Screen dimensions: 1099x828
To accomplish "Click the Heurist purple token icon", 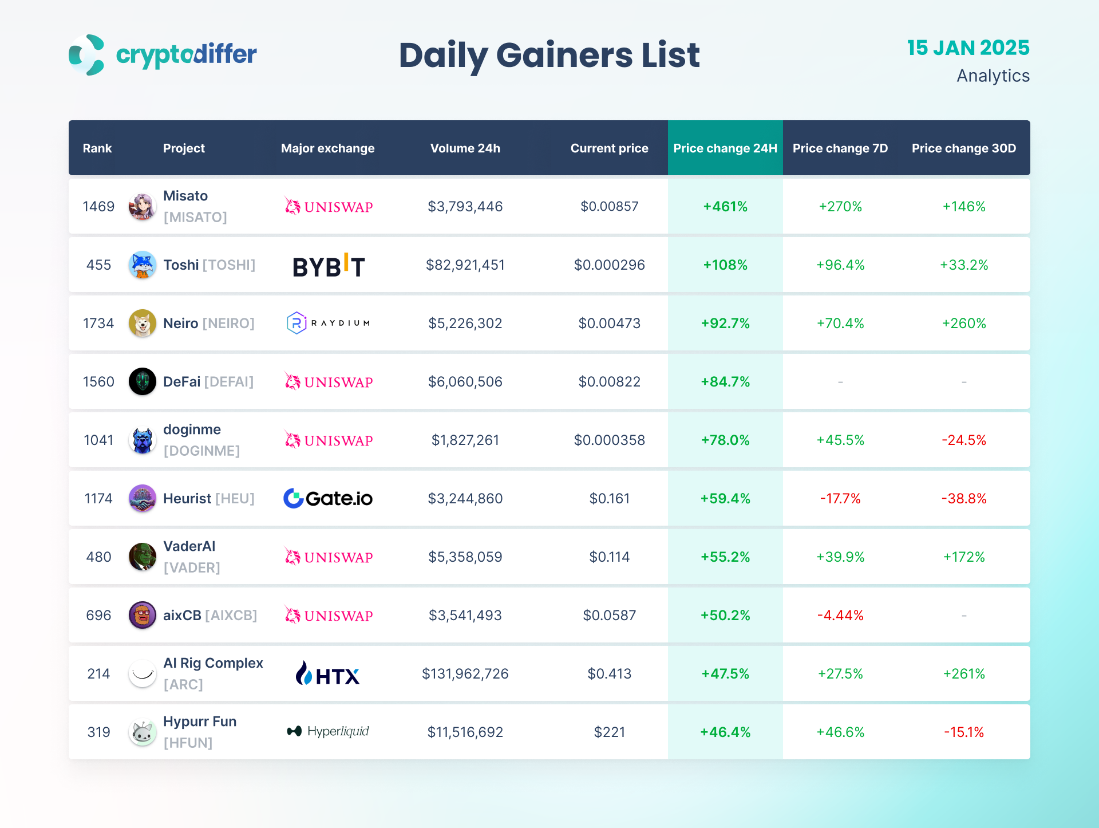I will pyautogui.click(x=142, y=499).
